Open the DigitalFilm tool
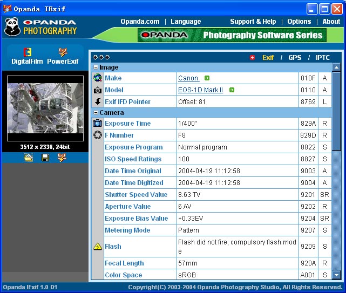 coord(27,56)
